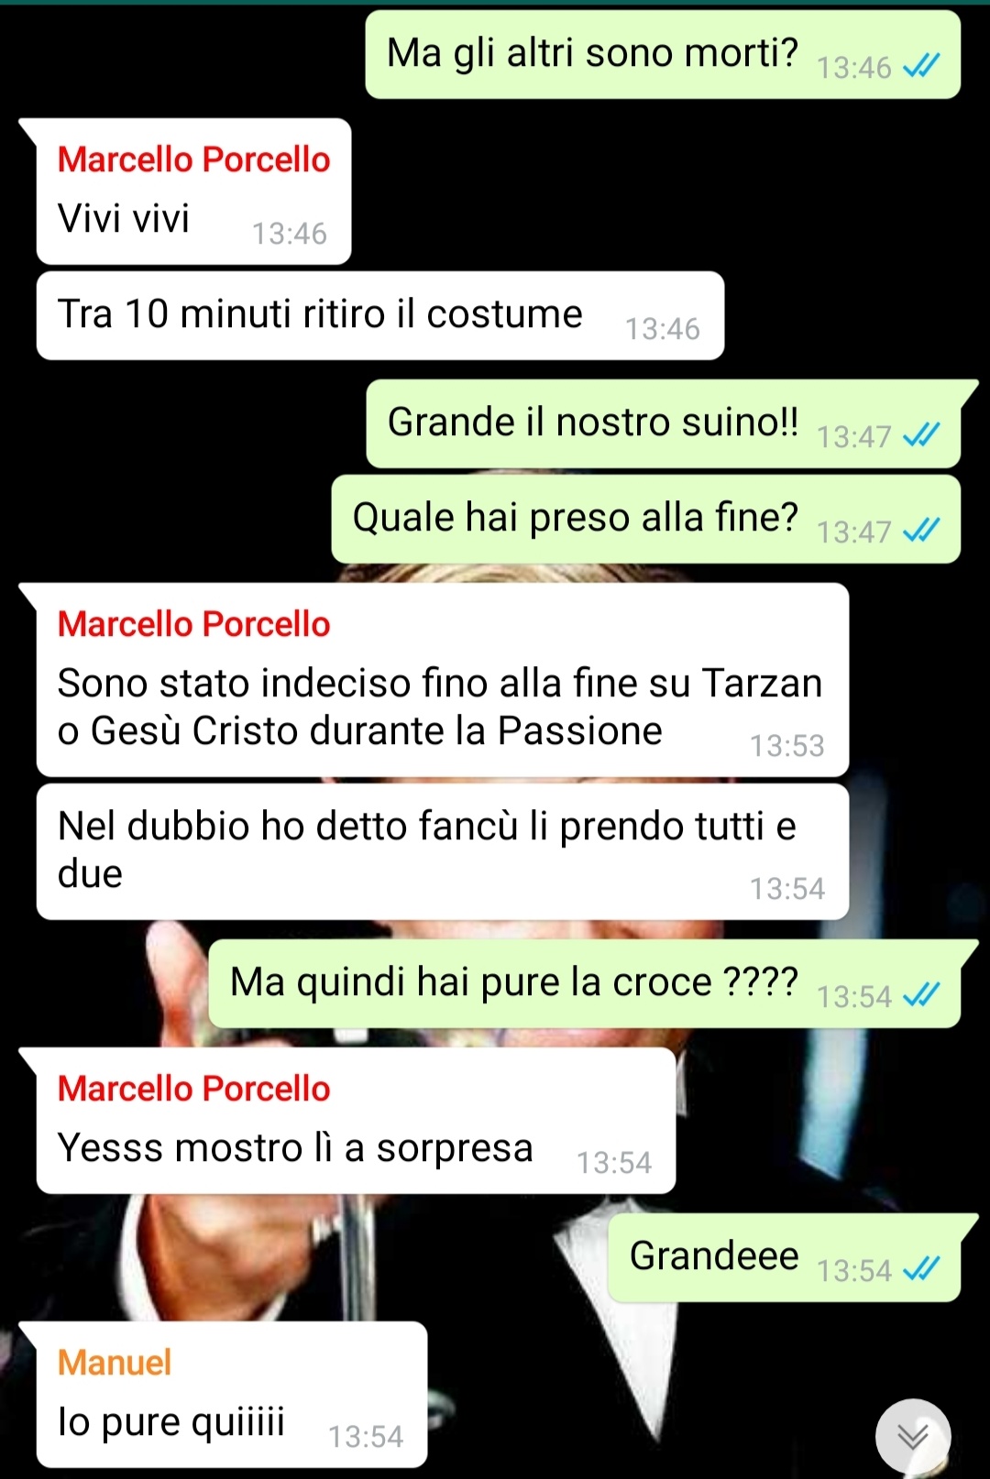
Task: Tap read receipt ticks on 'Ma gli altri sono morti?'
Action: (x=921, y=66)
